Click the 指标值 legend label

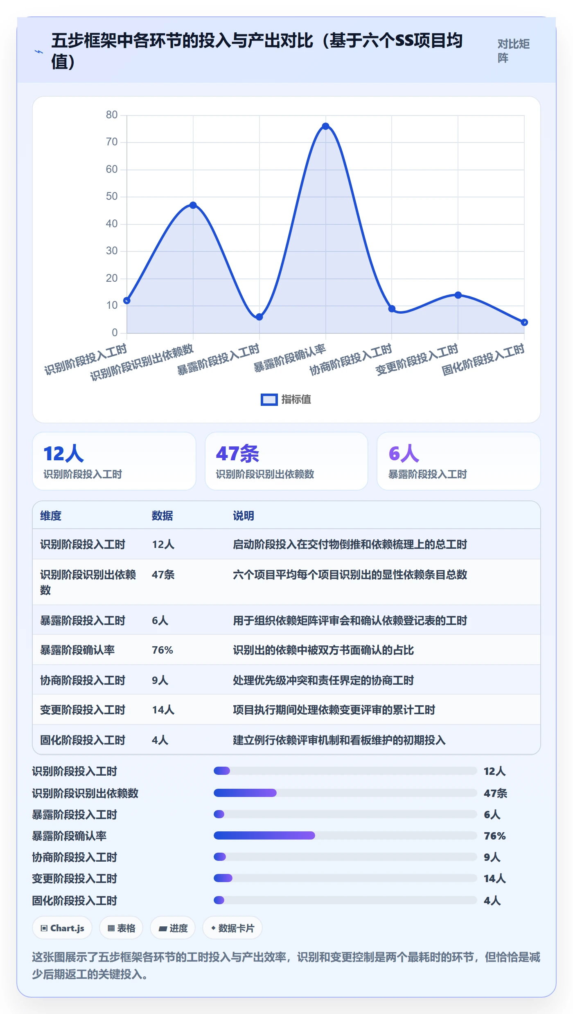point(296,399)
